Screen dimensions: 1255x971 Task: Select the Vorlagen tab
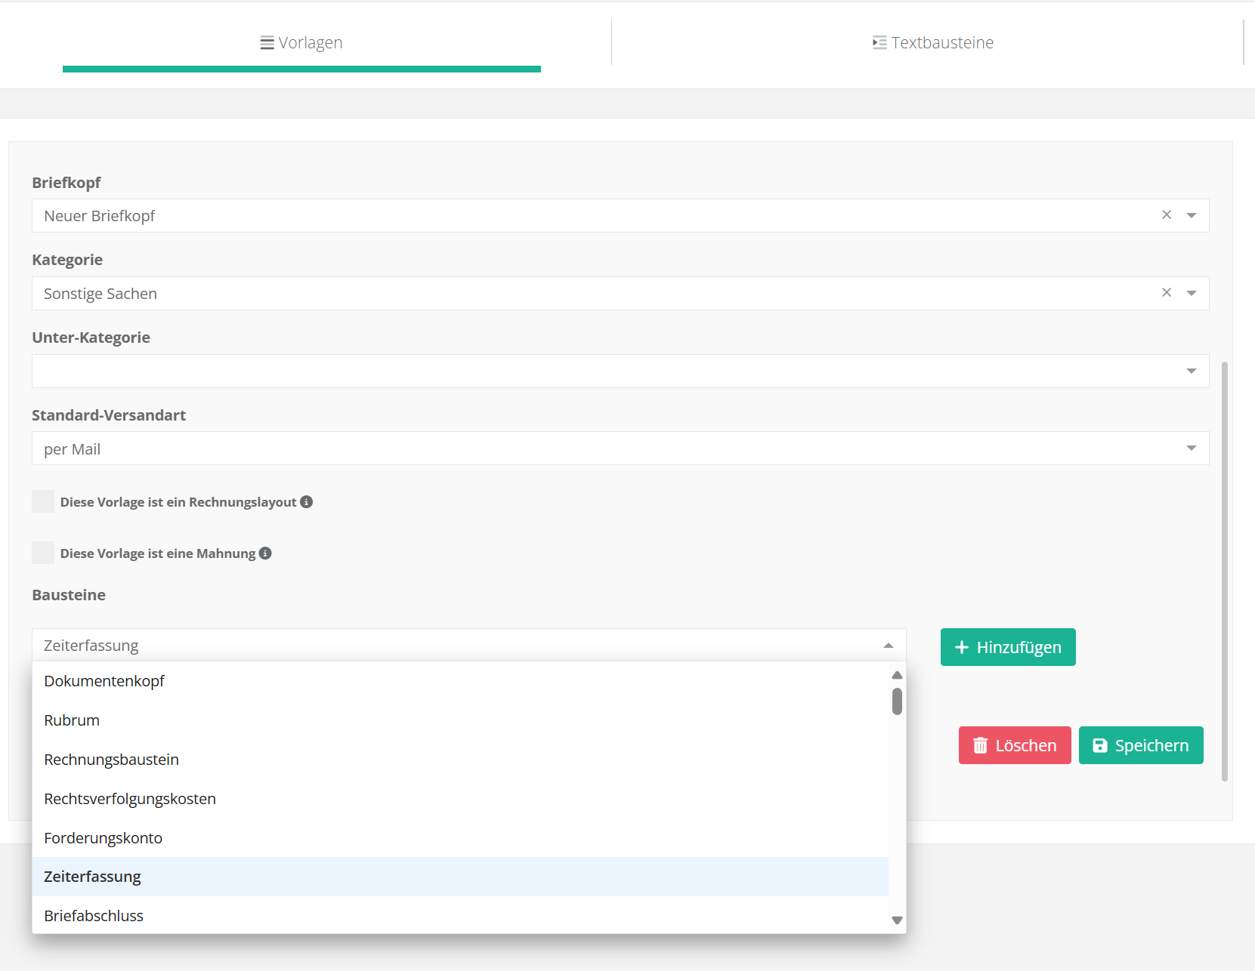click(301, 43)
